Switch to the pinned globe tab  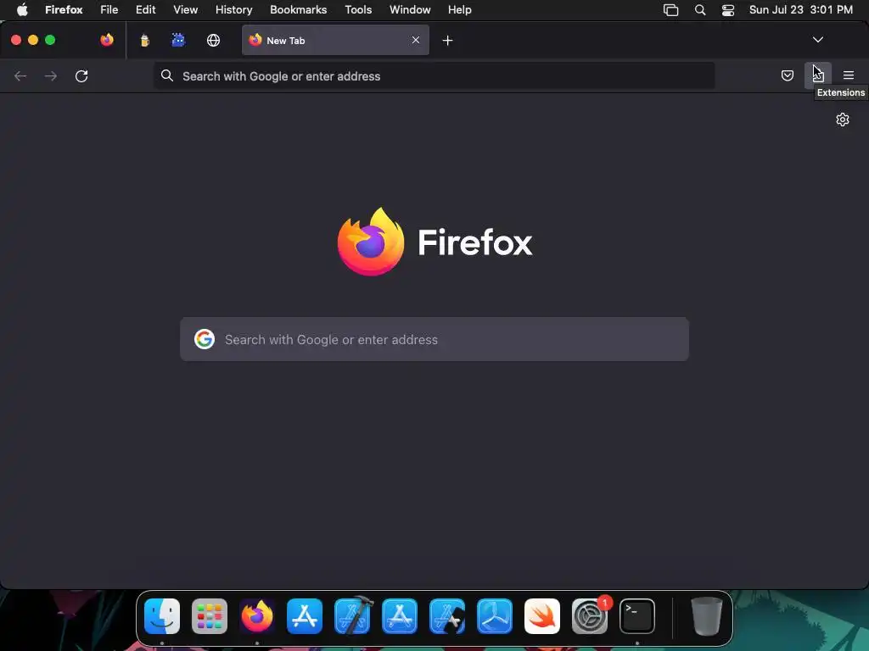(x=213, y=41)
